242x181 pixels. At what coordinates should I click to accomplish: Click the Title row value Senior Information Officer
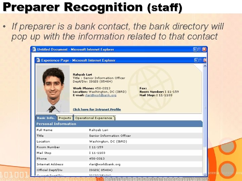pos(110,136)
